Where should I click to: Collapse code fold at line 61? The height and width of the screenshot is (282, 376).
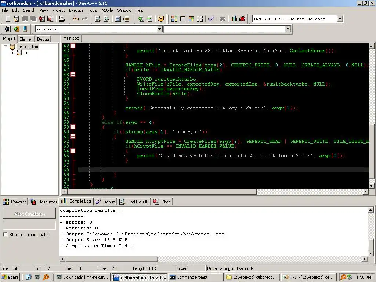point(73,137)
